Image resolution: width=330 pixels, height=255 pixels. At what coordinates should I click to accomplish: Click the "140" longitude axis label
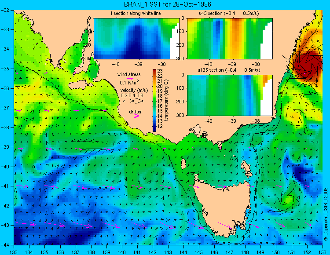(121, 252)
